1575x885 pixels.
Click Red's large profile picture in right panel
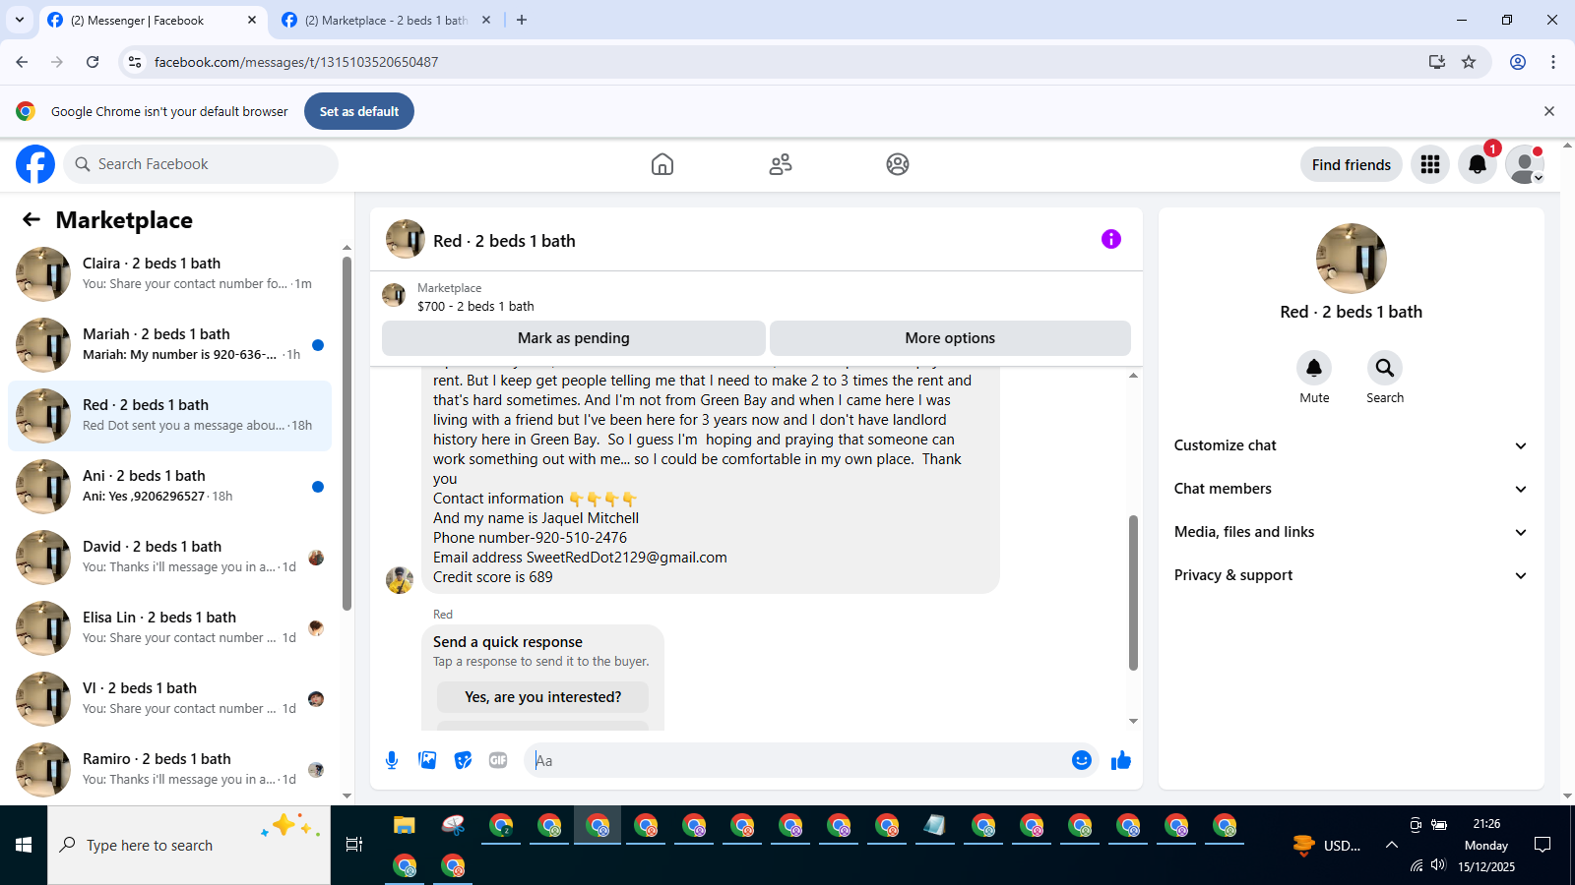pyautogui.click(x=1351, y=259)
